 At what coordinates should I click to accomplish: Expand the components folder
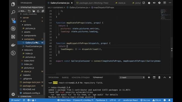tap(30, 35)
